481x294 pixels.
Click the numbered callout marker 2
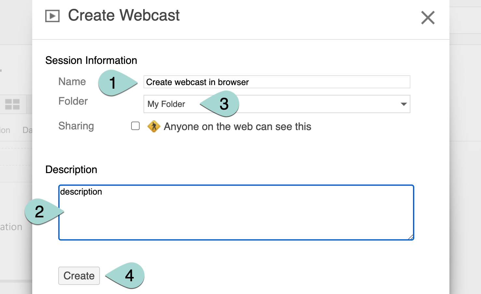point(39,212)
